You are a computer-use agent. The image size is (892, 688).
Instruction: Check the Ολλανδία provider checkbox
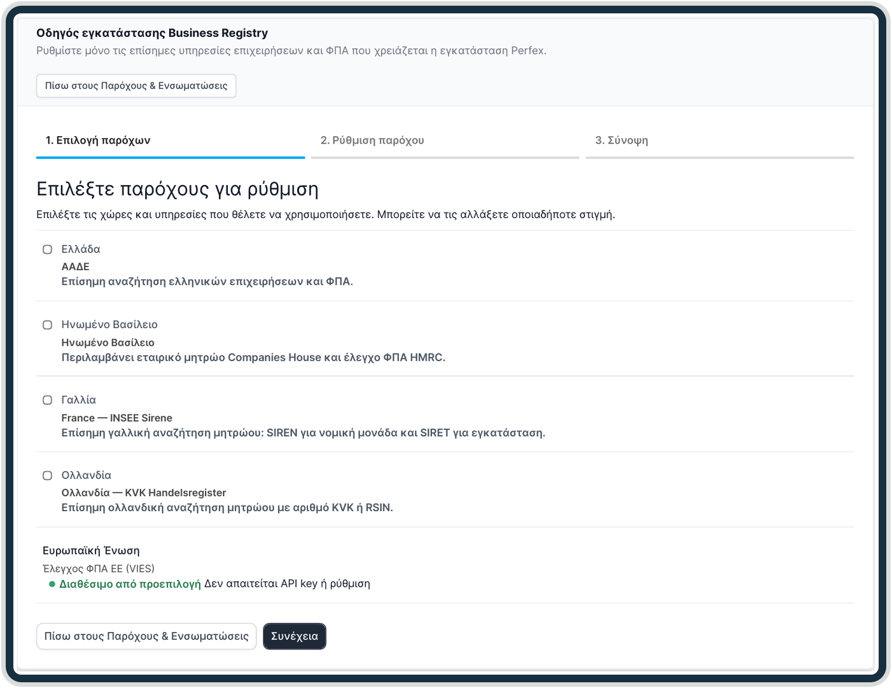[x=47, y=476]
